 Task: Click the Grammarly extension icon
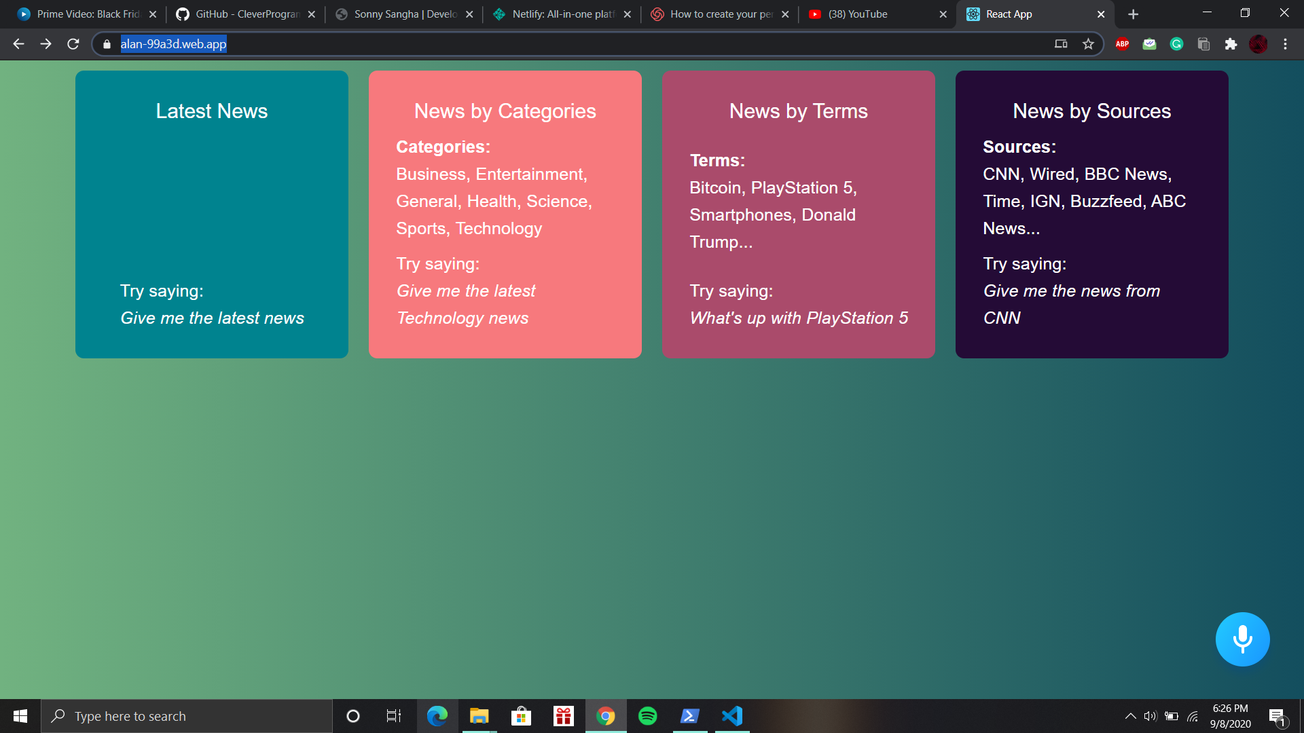tap(1176, 44)
